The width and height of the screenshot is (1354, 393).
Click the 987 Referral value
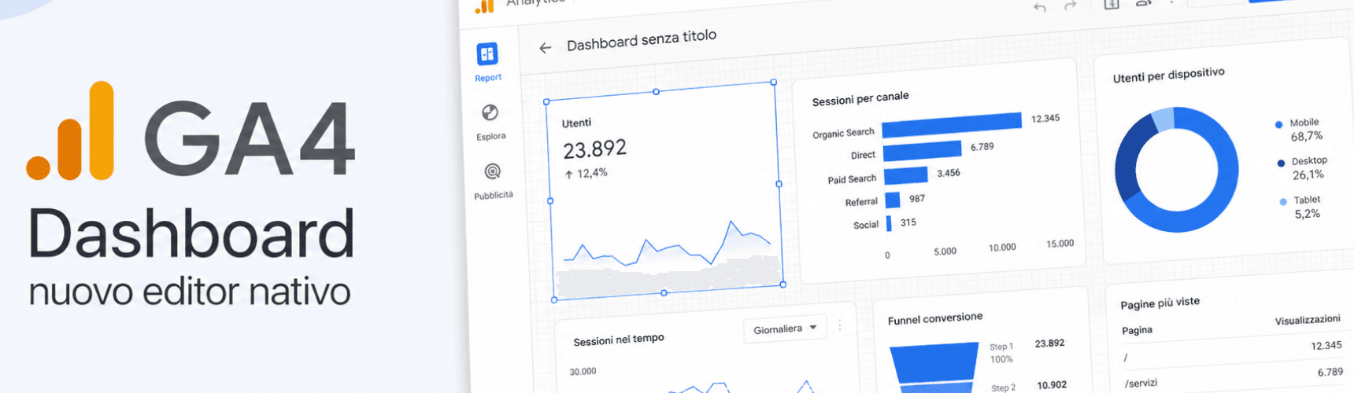coord(917,199)
